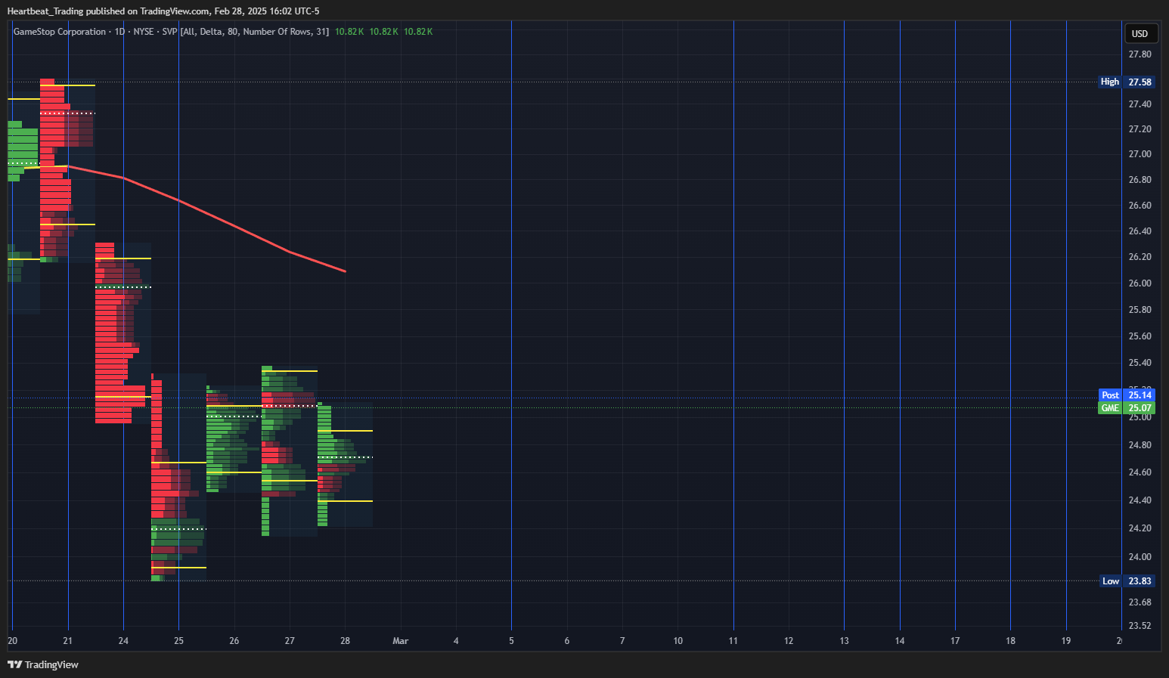The height and width of the screenshot is (678, 1169).
Task: Select date 18 on the time axis
Action: [1011, 641]
